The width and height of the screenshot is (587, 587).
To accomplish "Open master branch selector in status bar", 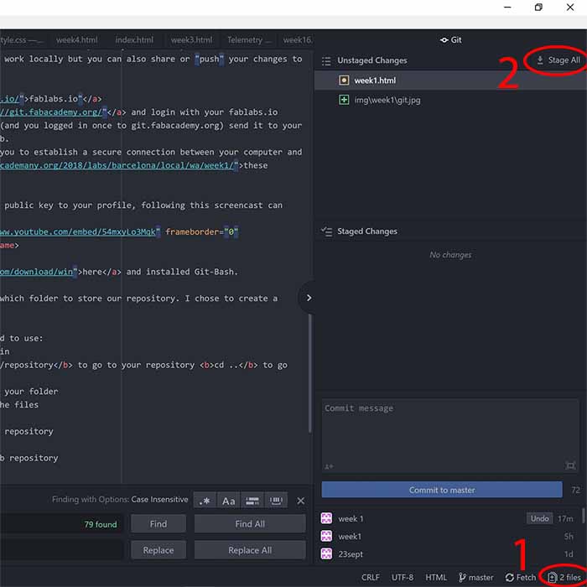I will click(475, 578).
